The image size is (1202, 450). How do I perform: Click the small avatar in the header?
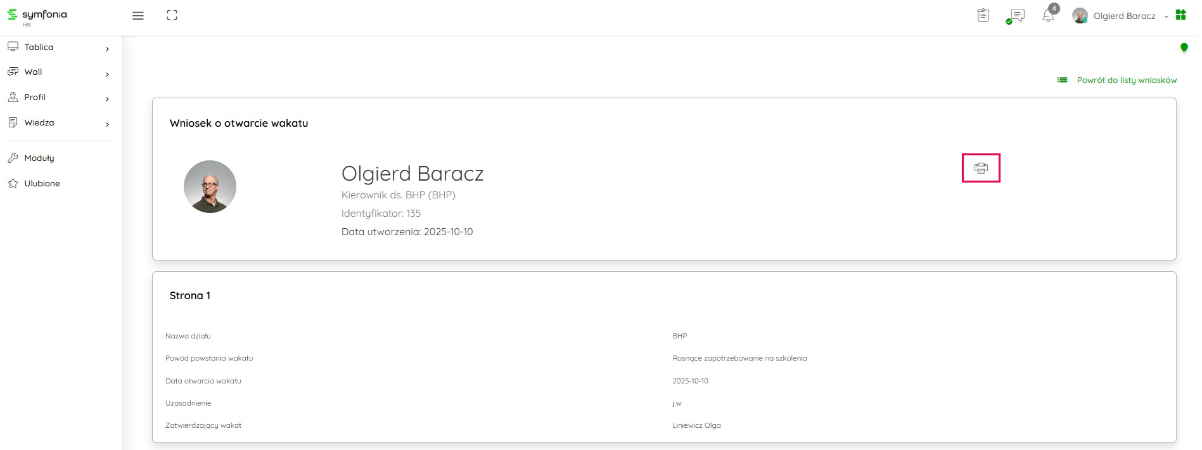pos(1080,16)
